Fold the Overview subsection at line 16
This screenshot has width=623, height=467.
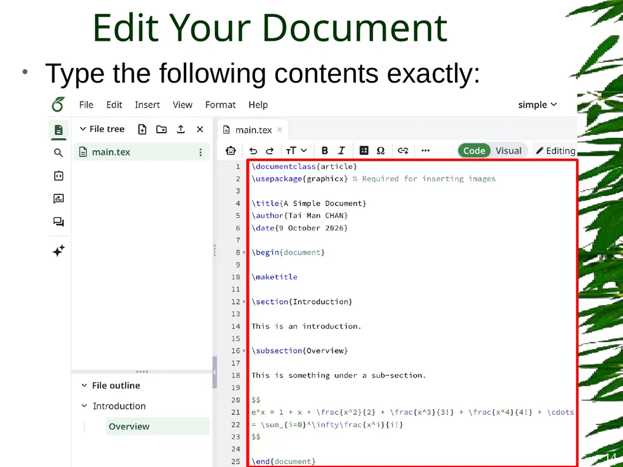[x=244, y=351]
